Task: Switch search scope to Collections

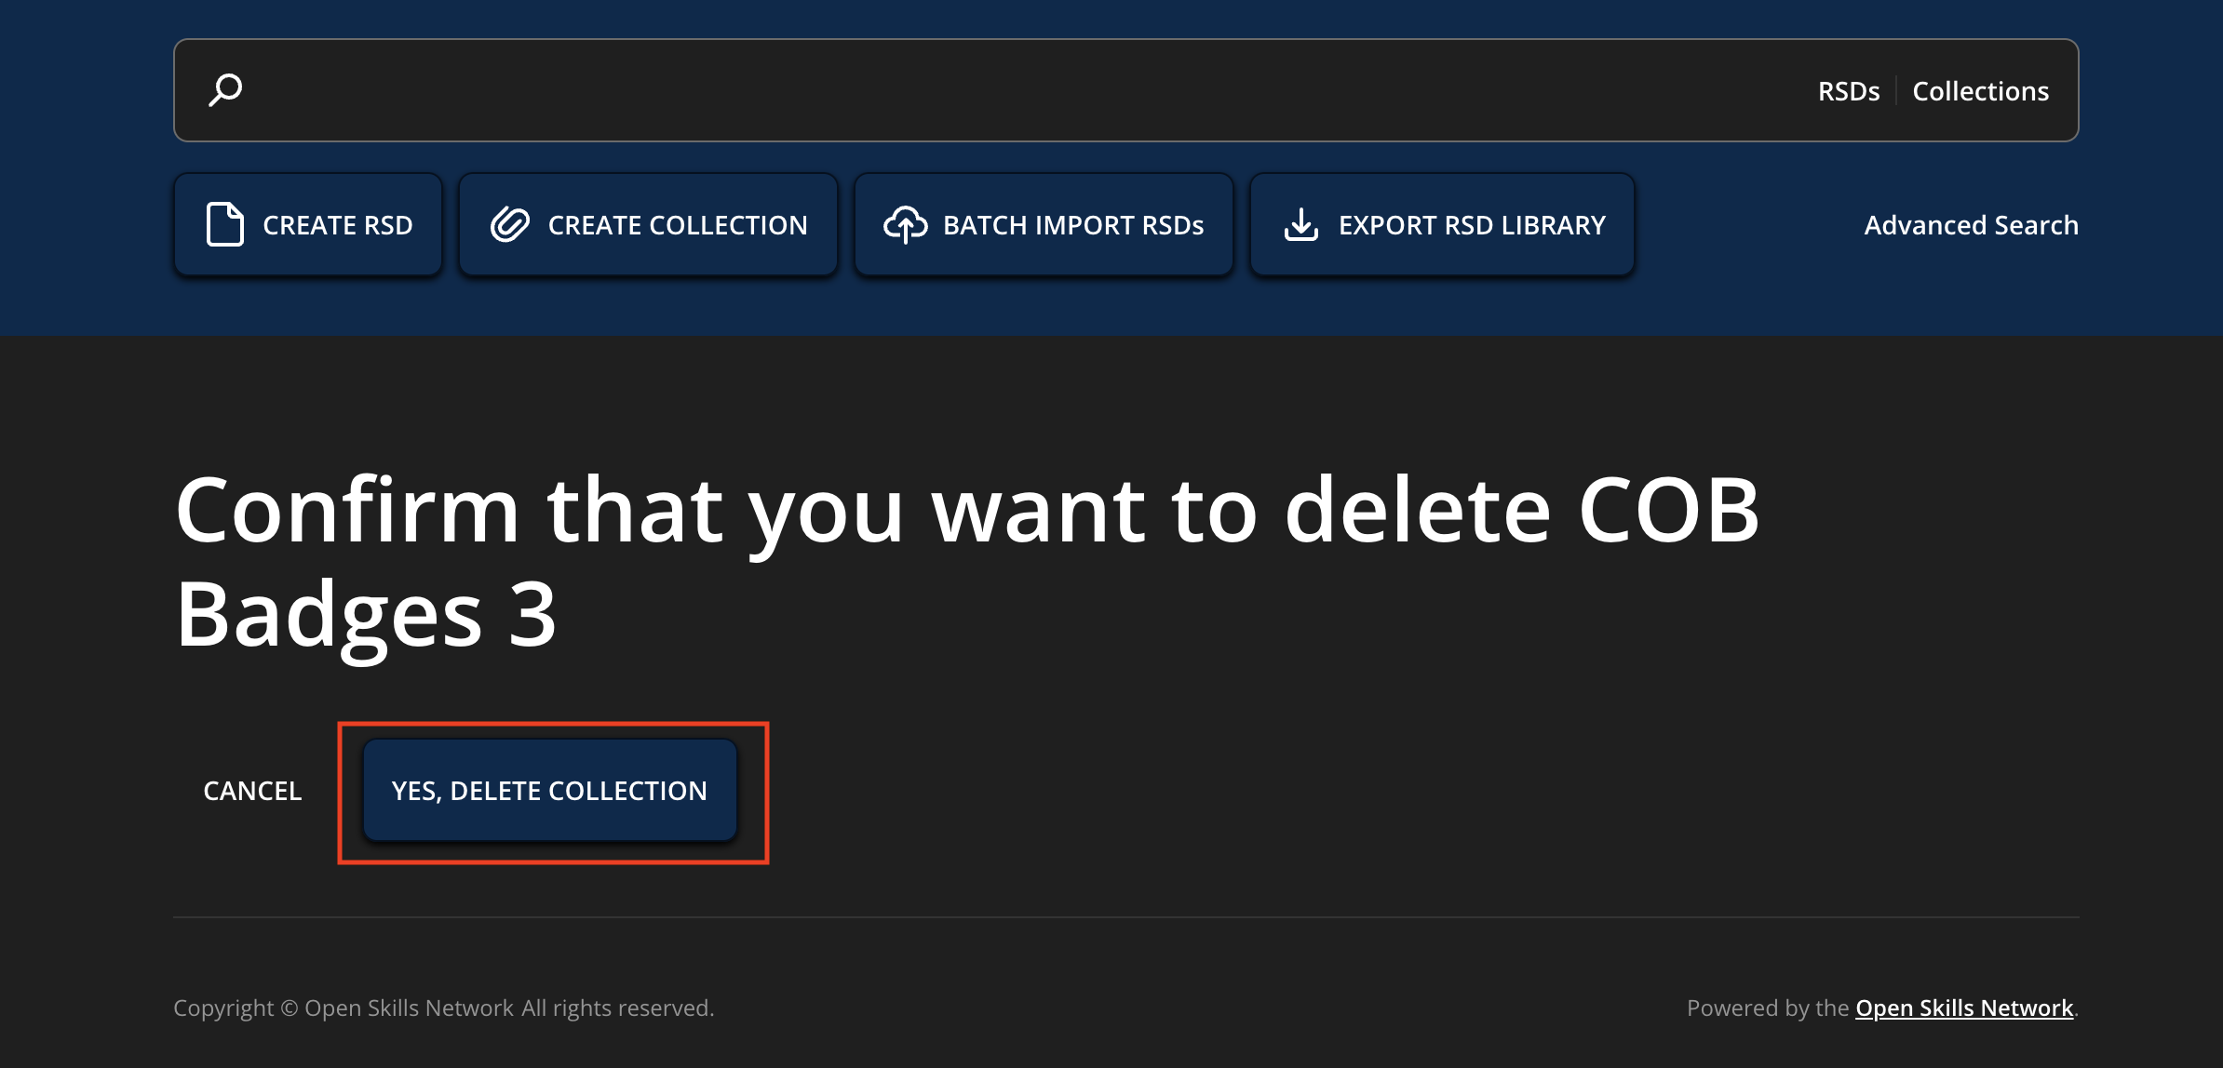Action: click(x=1980, y=91)
